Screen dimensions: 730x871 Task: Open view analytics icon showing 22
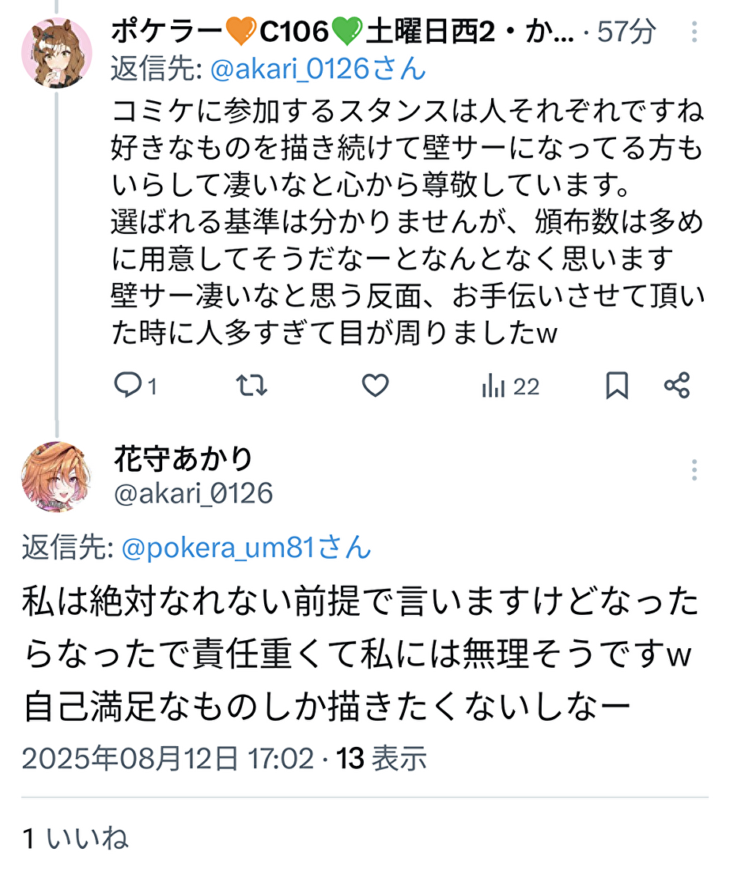pyautogui.click(x=510, y=386)
